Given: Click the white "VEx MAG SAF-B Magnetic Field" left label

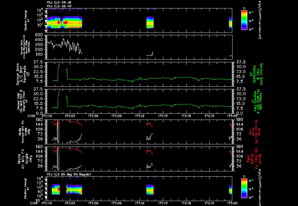Looking at the screenshot, I should [x=23, y=101].
